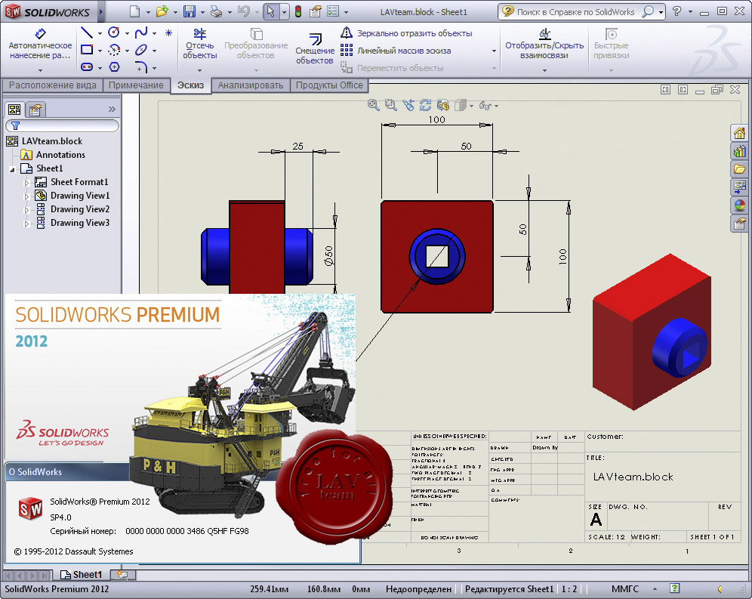Select the Sheet1 tab at bottom
The height and width of the screenshot is (599, 752).
pyautogui.click(x=81, y=575)
